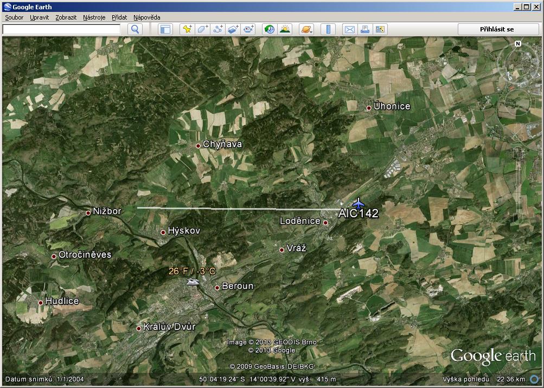Click the Úhonice place marker
Image resolution: width=544 pixels, height=388 pixels.
[x=369, y=108]
